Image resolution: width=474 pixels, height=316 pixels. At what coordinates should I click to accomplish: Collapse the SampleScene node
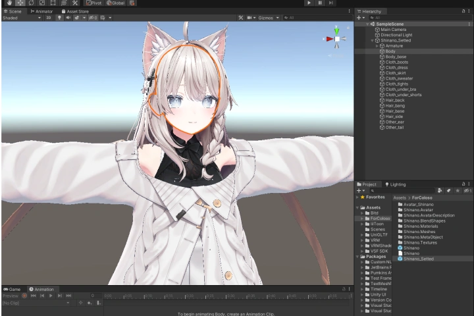[367, 24]
